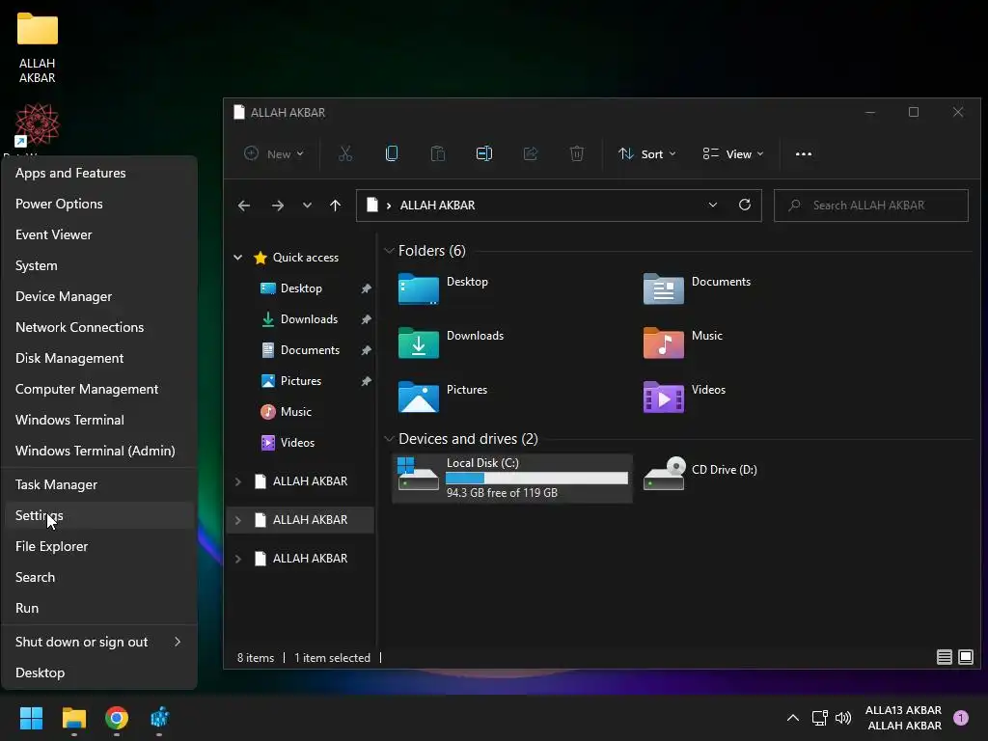Viewport: 988px width, 741px height.
Task: Click the Windows Start button
Action: 31,718
